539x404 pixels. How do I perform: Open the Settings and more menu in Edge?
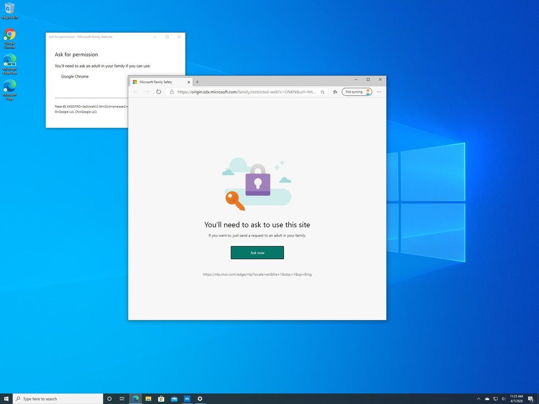pos(378,92)
